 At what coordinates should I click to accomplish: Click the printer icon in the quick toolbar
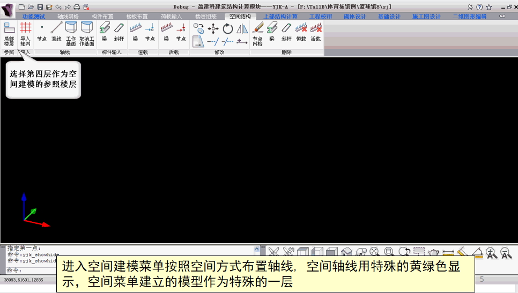(x=77, y=7)
